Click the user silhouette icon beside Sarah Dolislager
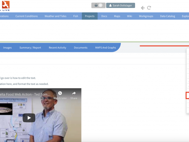The image size is (189, 142). point(110,5)
